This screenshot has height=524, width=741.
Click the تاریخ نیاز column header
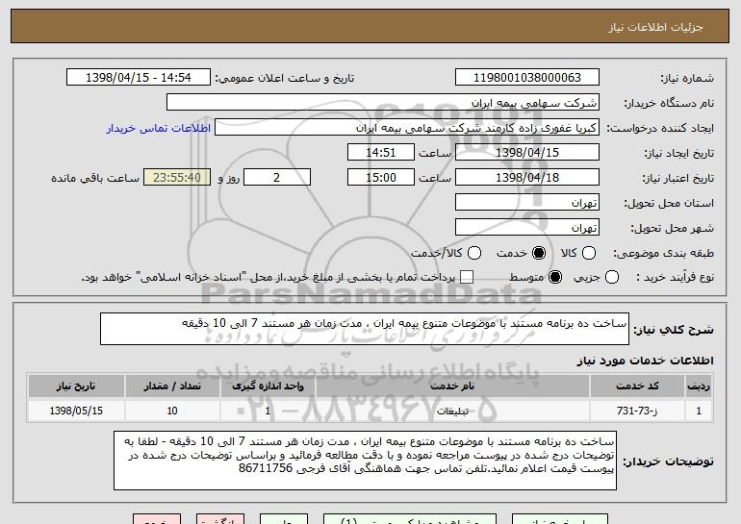click(76, 387)
